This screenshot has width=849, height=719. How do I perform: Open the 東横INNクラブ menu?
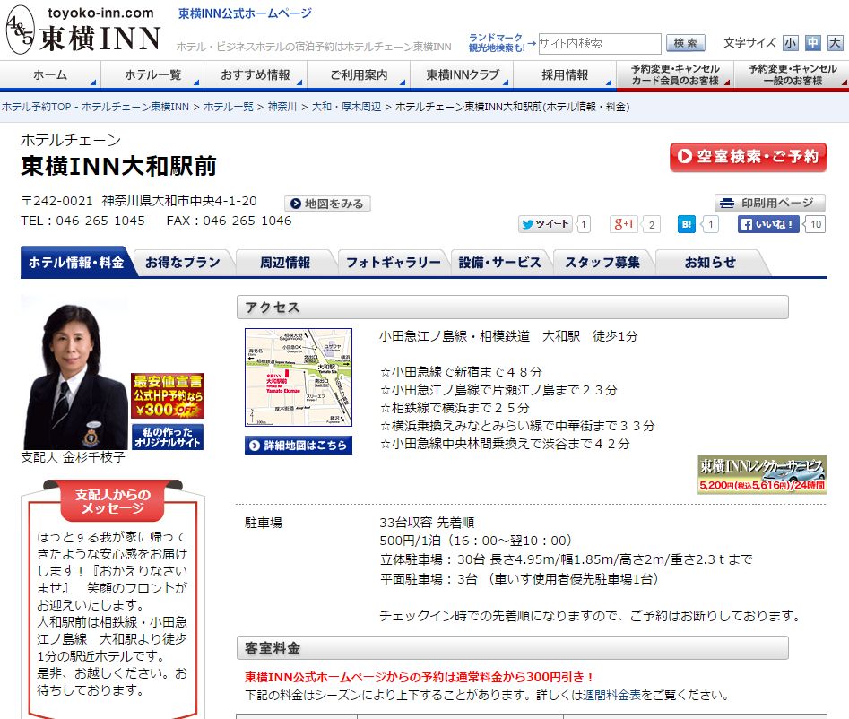[x=462, y=74]
